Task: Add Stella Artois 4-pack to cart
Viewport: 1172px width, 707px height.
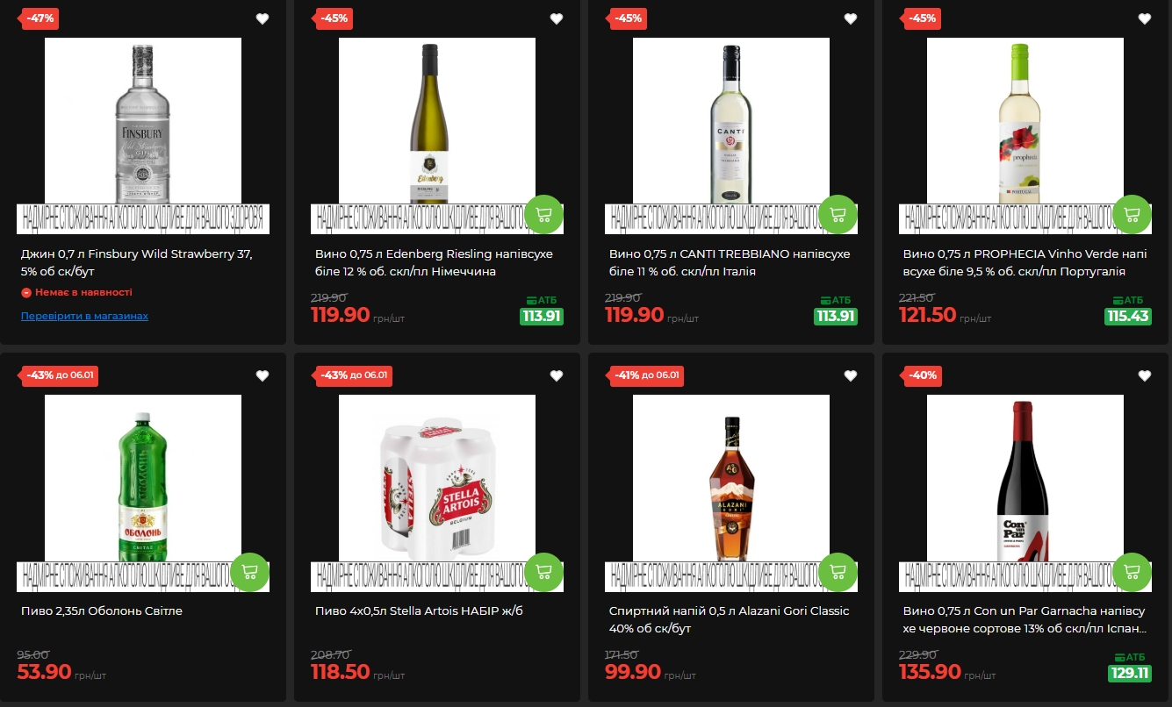Action: [x=543, y=572]
